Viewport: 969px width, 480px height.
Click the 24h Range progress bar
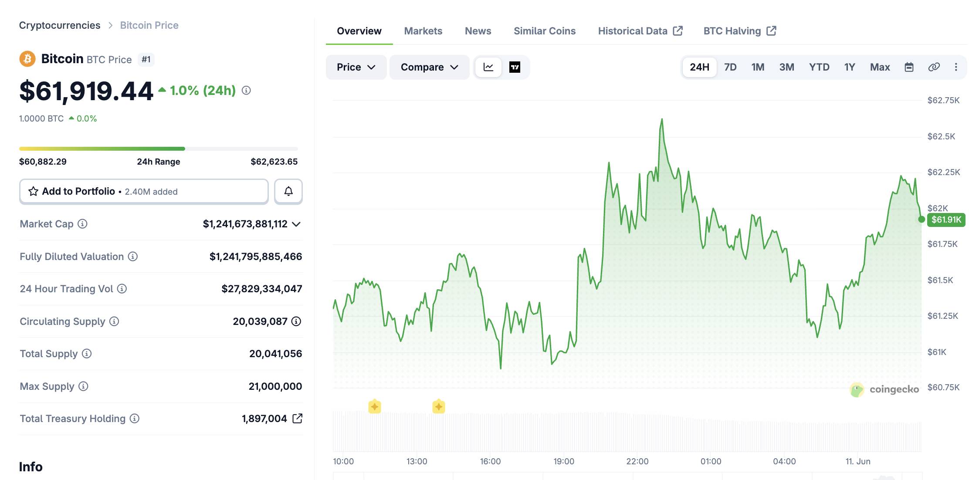click(x=159, y=149)
